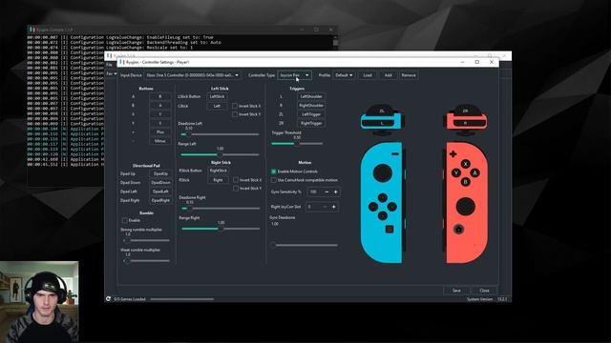Adjust the Range Right slider
This screenshot has height=343, width=611.
(x=221, y=229)
